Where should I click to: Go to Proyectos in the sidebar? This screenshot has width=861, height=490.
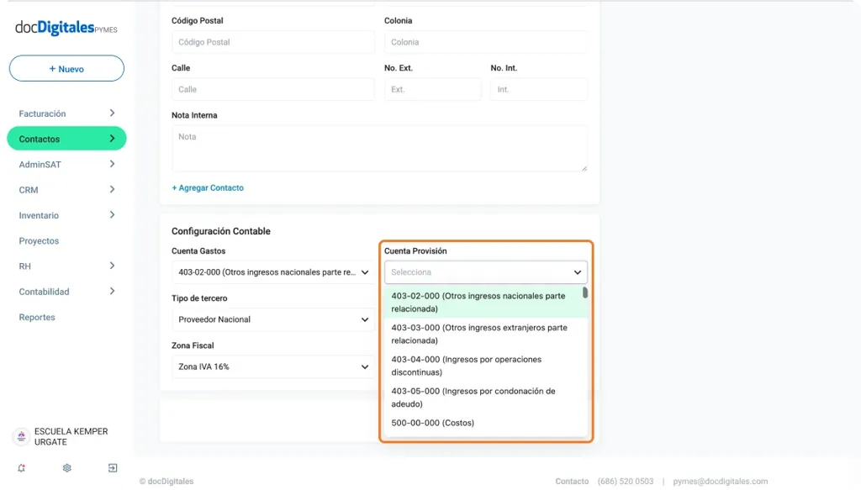40,241
